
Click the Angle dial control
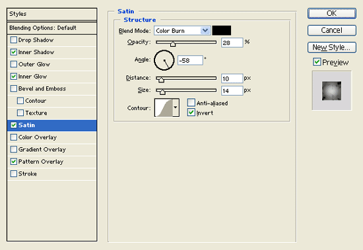(164, 61)
